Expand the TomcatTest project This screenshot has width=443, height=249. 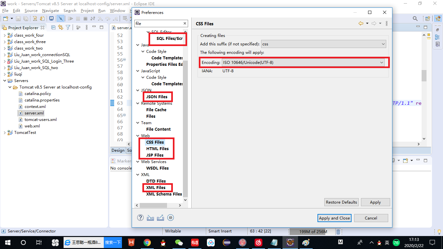click(5, 133)
